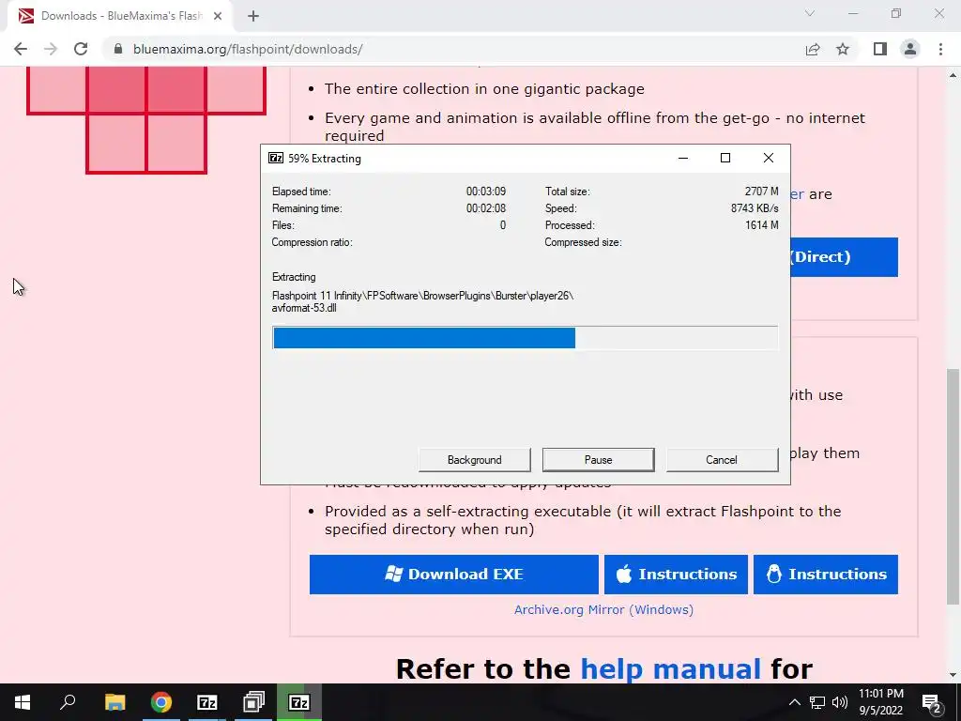The height and width of the screenshot is (721, 961).
Task: Open a new browser tab
Action: pyautogui.click(x=253, y=16)
